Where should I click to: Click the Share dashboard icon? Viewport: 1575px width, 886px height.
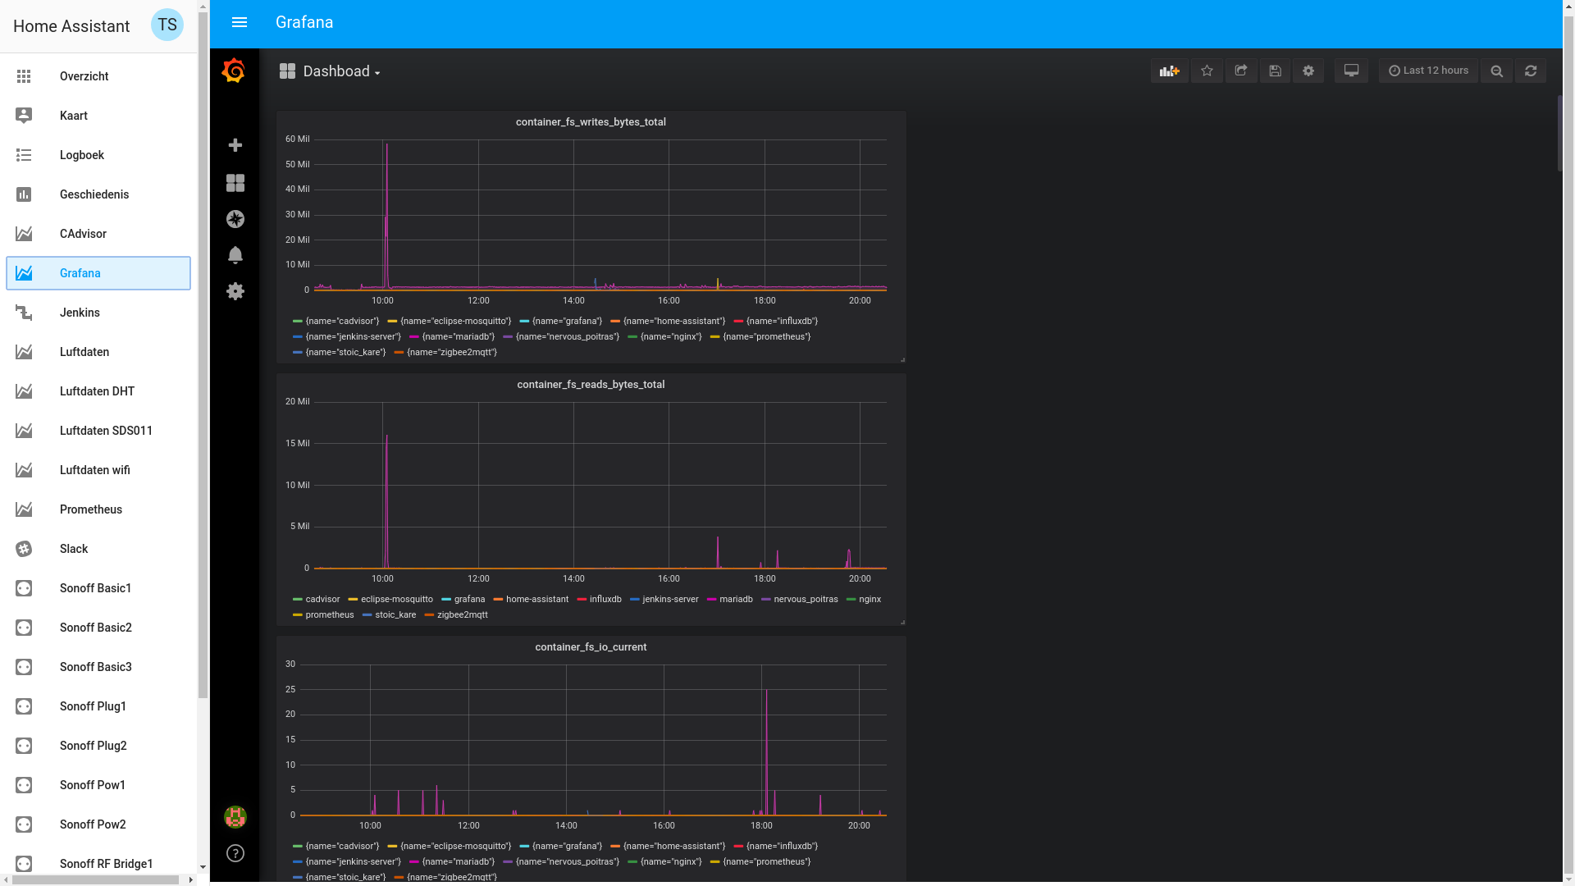point(1241,71)
